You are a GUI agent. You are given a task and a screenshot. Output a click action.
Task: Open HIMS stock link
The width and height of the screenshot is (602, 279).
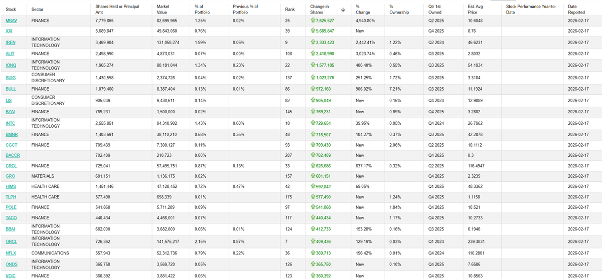click(x=11, y=186)
